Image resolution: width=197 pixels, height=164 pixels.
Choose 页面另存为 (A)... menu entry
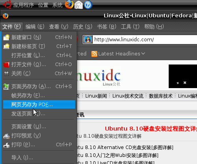pyautogui.click(x=39, y=87)
